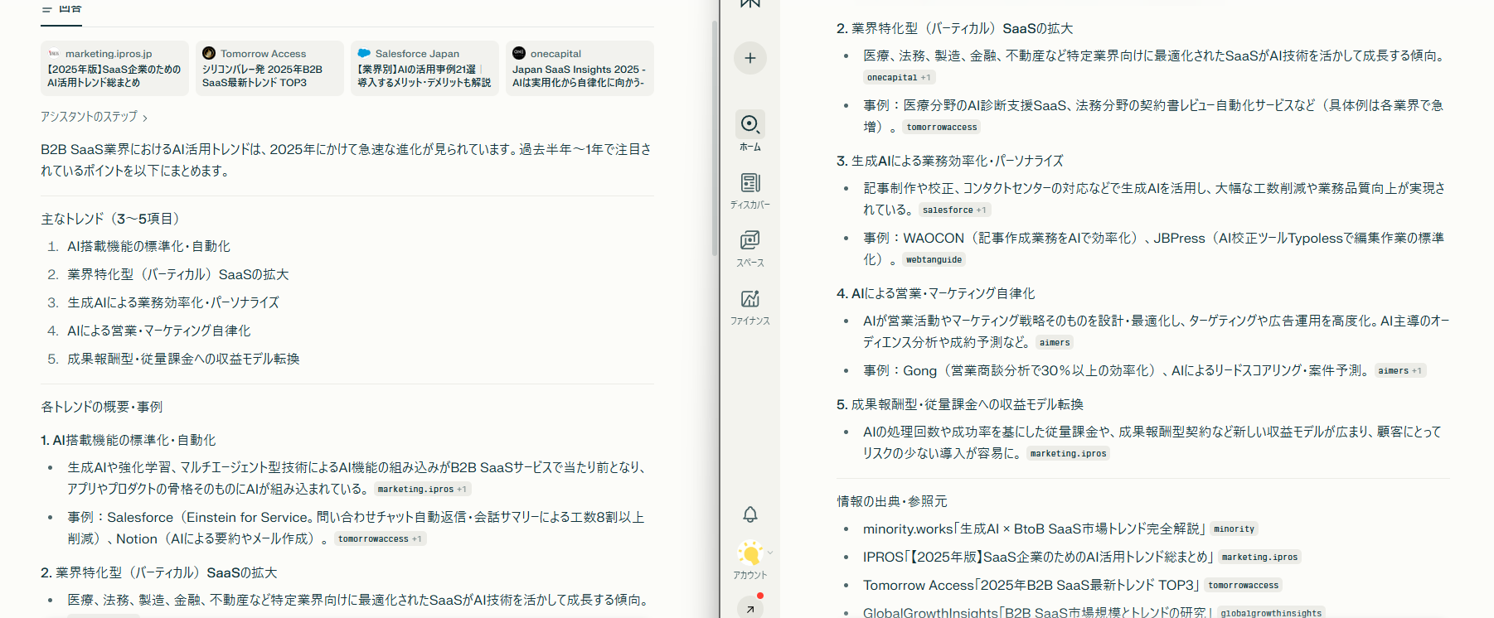Expand アシスタントのステップ chevron
1494x618 pixels.
(145, 118)
